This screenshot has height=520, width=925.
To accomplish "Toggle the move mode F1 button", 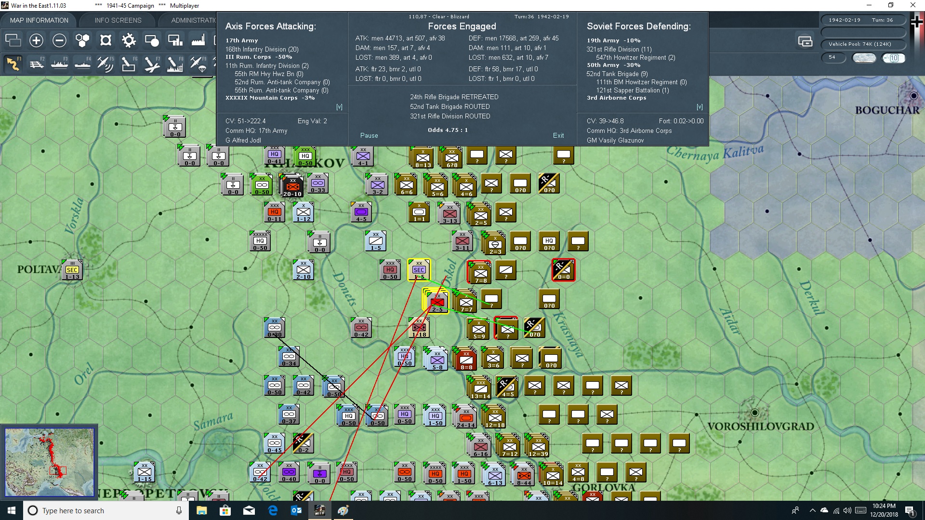I will tap(13, 64).
